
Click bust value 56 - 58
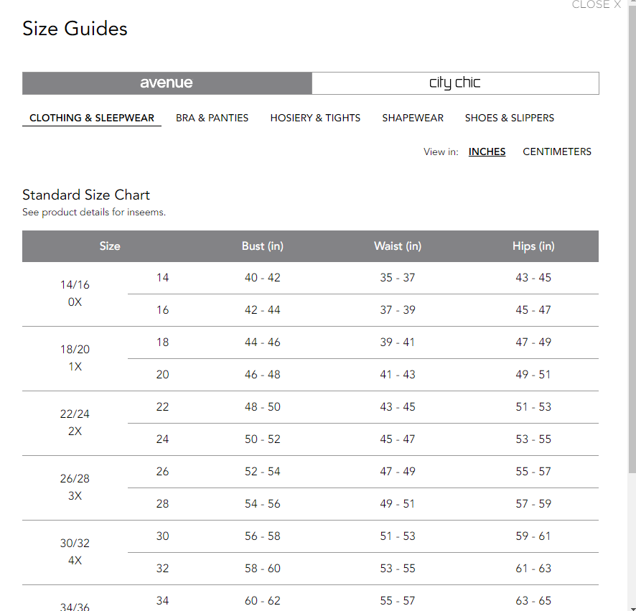pyautogui.click(x=263, y=536)
